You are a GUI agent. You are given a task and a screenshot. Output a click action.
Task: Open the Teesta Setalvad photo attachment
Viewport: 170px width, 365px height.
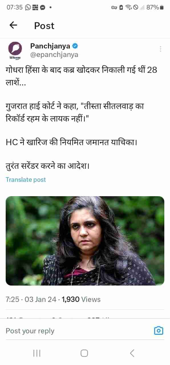(85, 241)
